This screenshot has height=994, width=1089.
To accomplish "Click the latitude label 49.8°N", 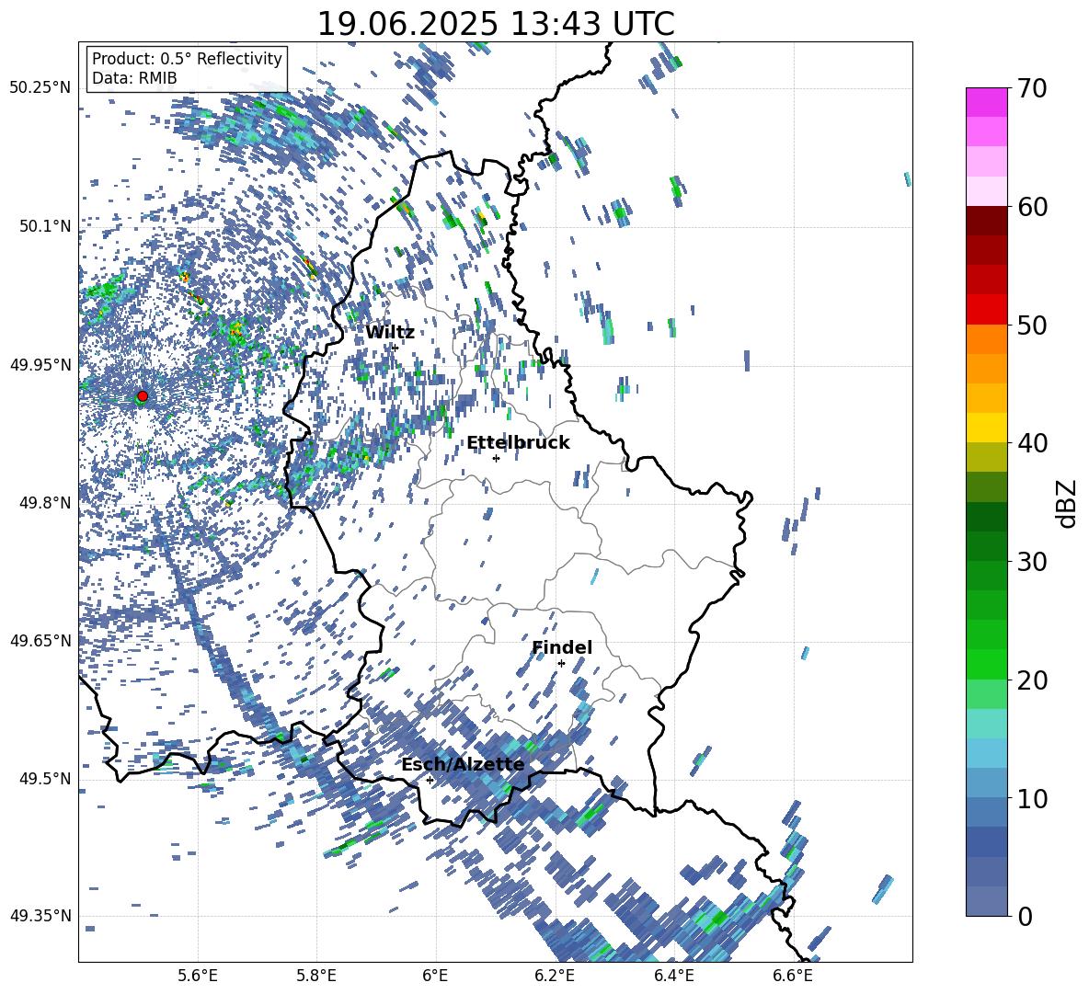I will [44, 503].
